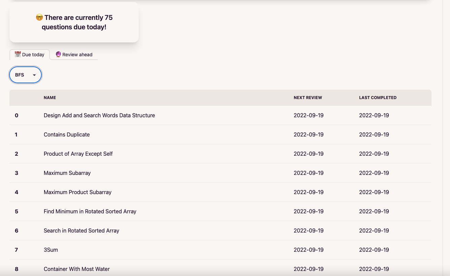The image size is (450, 276).
Task: Switch to the Due today tab
Action: coord(30,55)
